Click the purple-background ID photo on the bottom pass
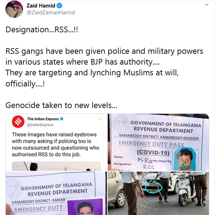215x215 pixels. [x=85, y=206]
